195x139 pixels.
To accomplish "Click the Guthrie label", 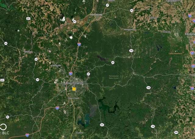I will pyautogui.click(x=80, y=133).
